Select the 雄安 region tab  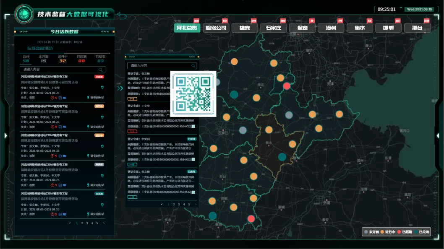pos(245,28)
